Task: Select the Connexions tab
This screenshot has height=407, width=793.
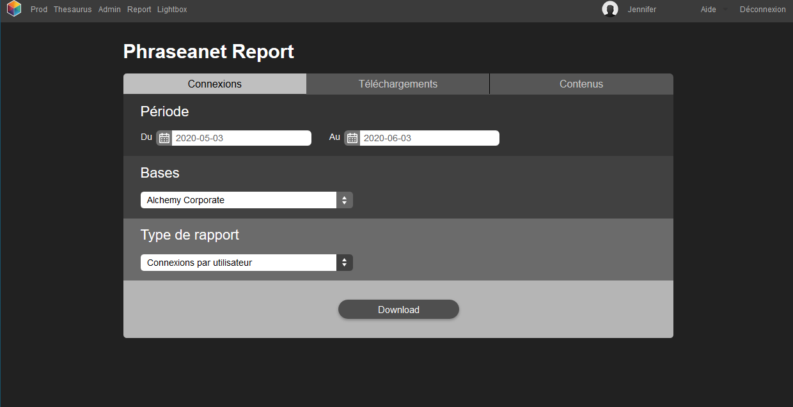Action: (214, 84)
